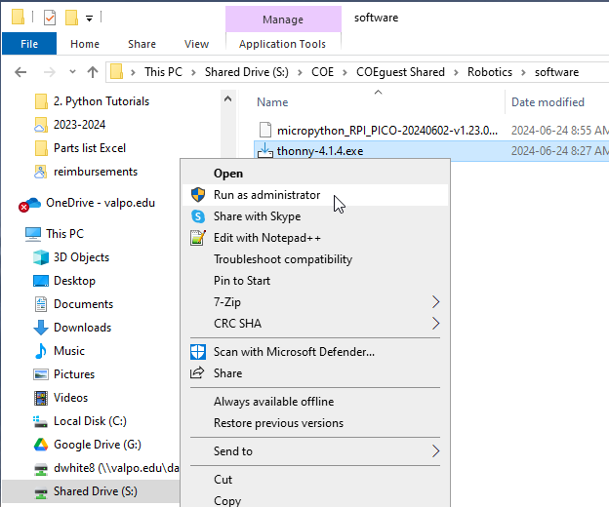Click the This PC monitor icon
The height and width of the screenshot is (507, 609).
[33, 234]
